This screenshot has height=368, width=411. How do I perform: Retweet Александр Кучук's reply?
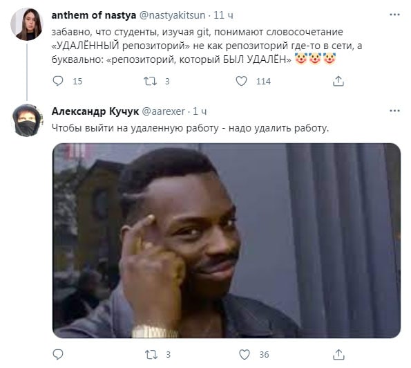(x=151, y=354)
